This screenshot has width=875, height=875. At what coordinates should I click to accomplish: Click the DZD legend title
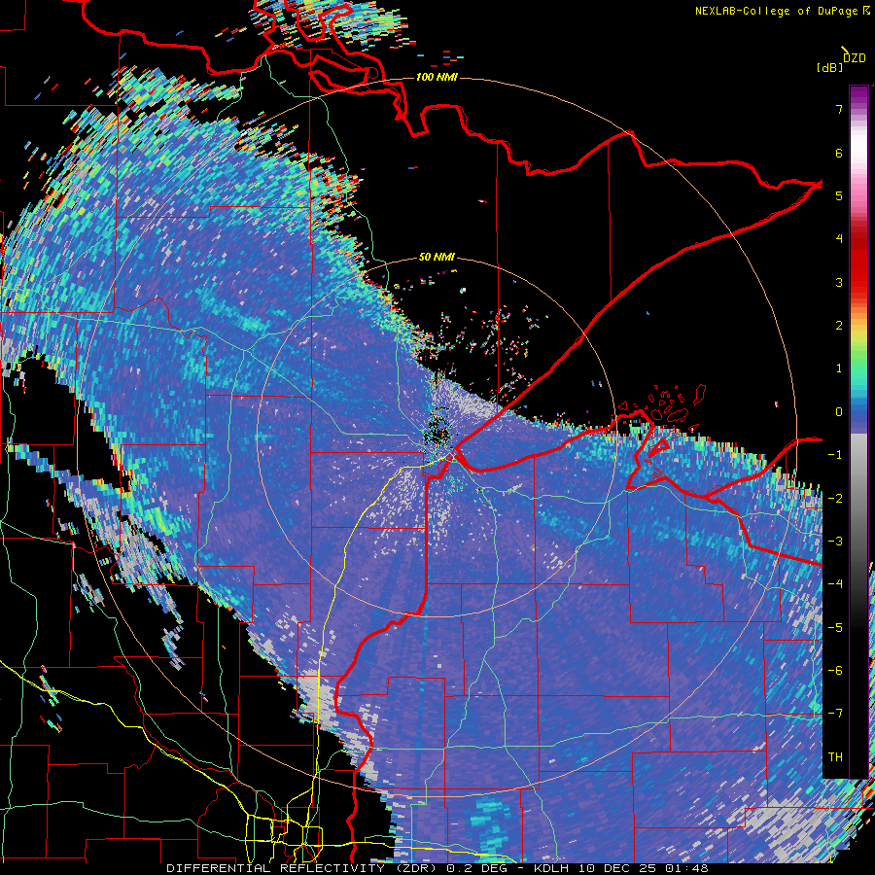tap(855, 58)
